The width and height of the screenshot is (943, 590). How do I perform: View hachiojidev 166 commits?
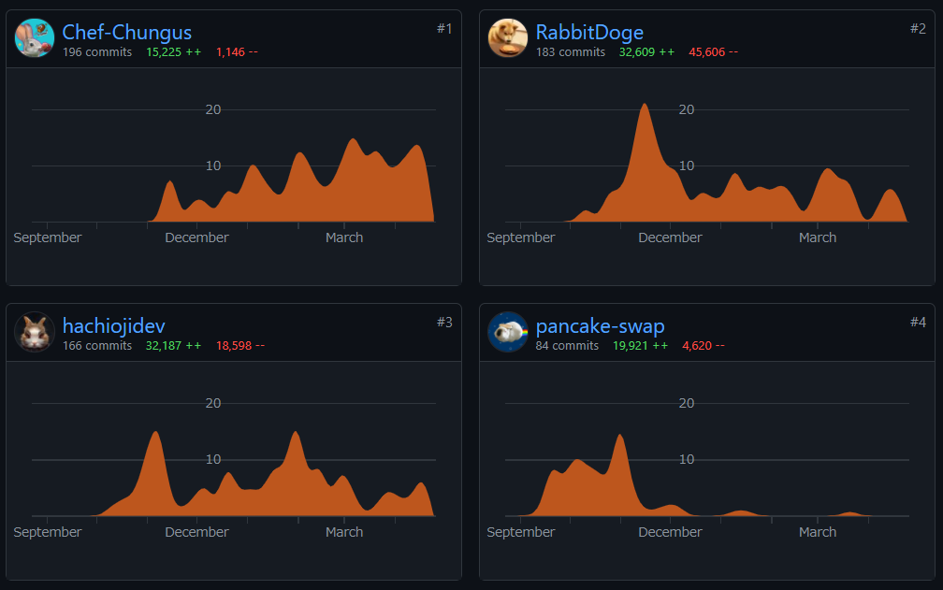point(97,345)
